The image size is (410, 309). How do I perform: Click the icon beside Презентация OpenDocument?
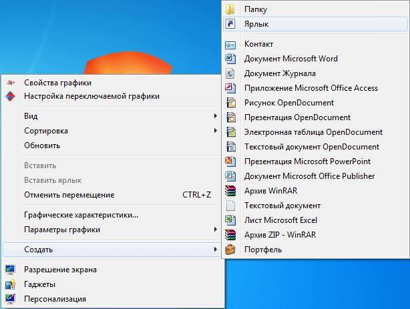[x=231, y=117]
